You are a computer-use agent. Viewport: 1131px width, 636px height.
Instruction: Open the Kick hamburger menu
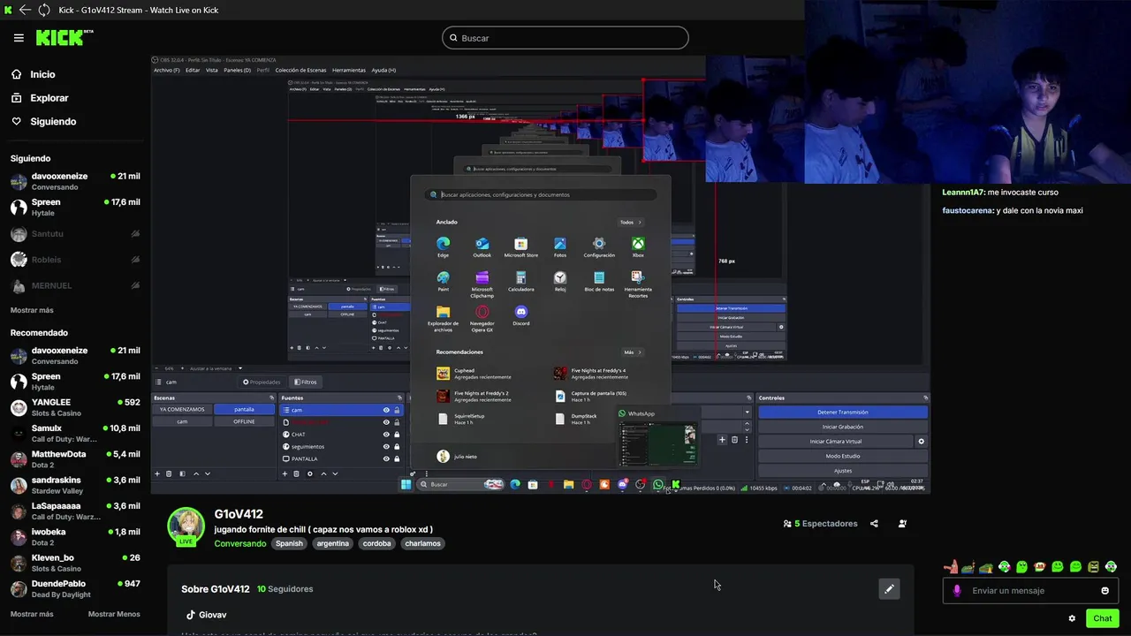[19, 38]
